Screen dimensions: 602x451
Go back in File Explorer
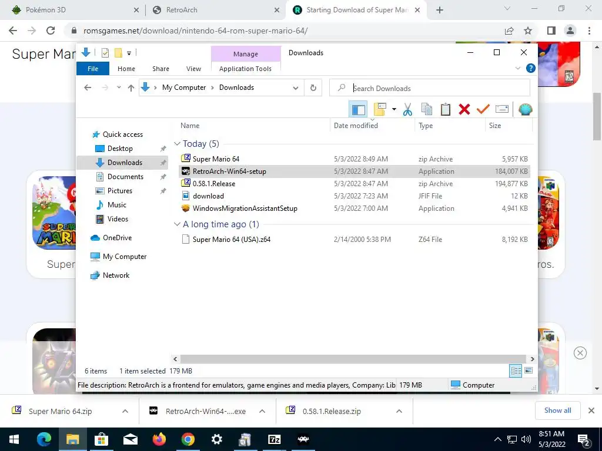click(88, 88)
